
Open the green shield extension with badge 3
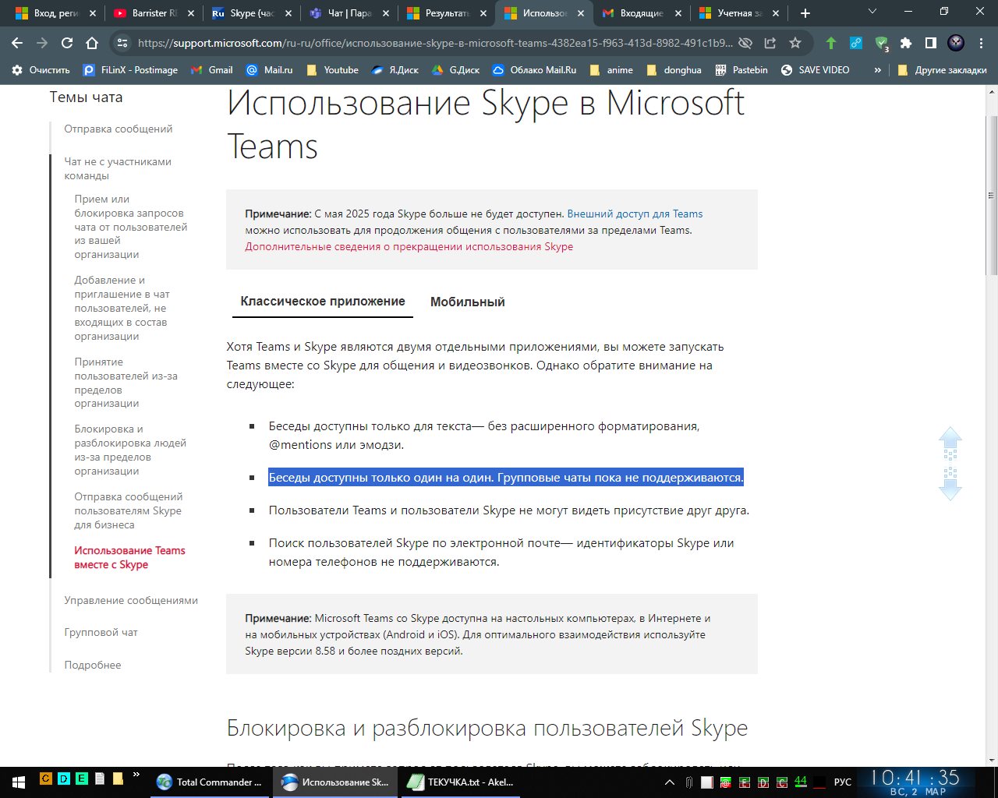point(881,44)
